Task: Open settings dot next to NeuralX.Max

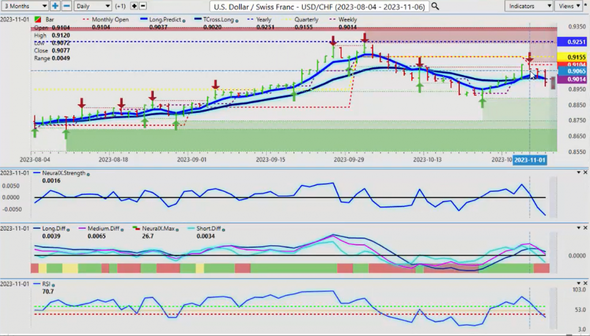Action: point(177,229)
